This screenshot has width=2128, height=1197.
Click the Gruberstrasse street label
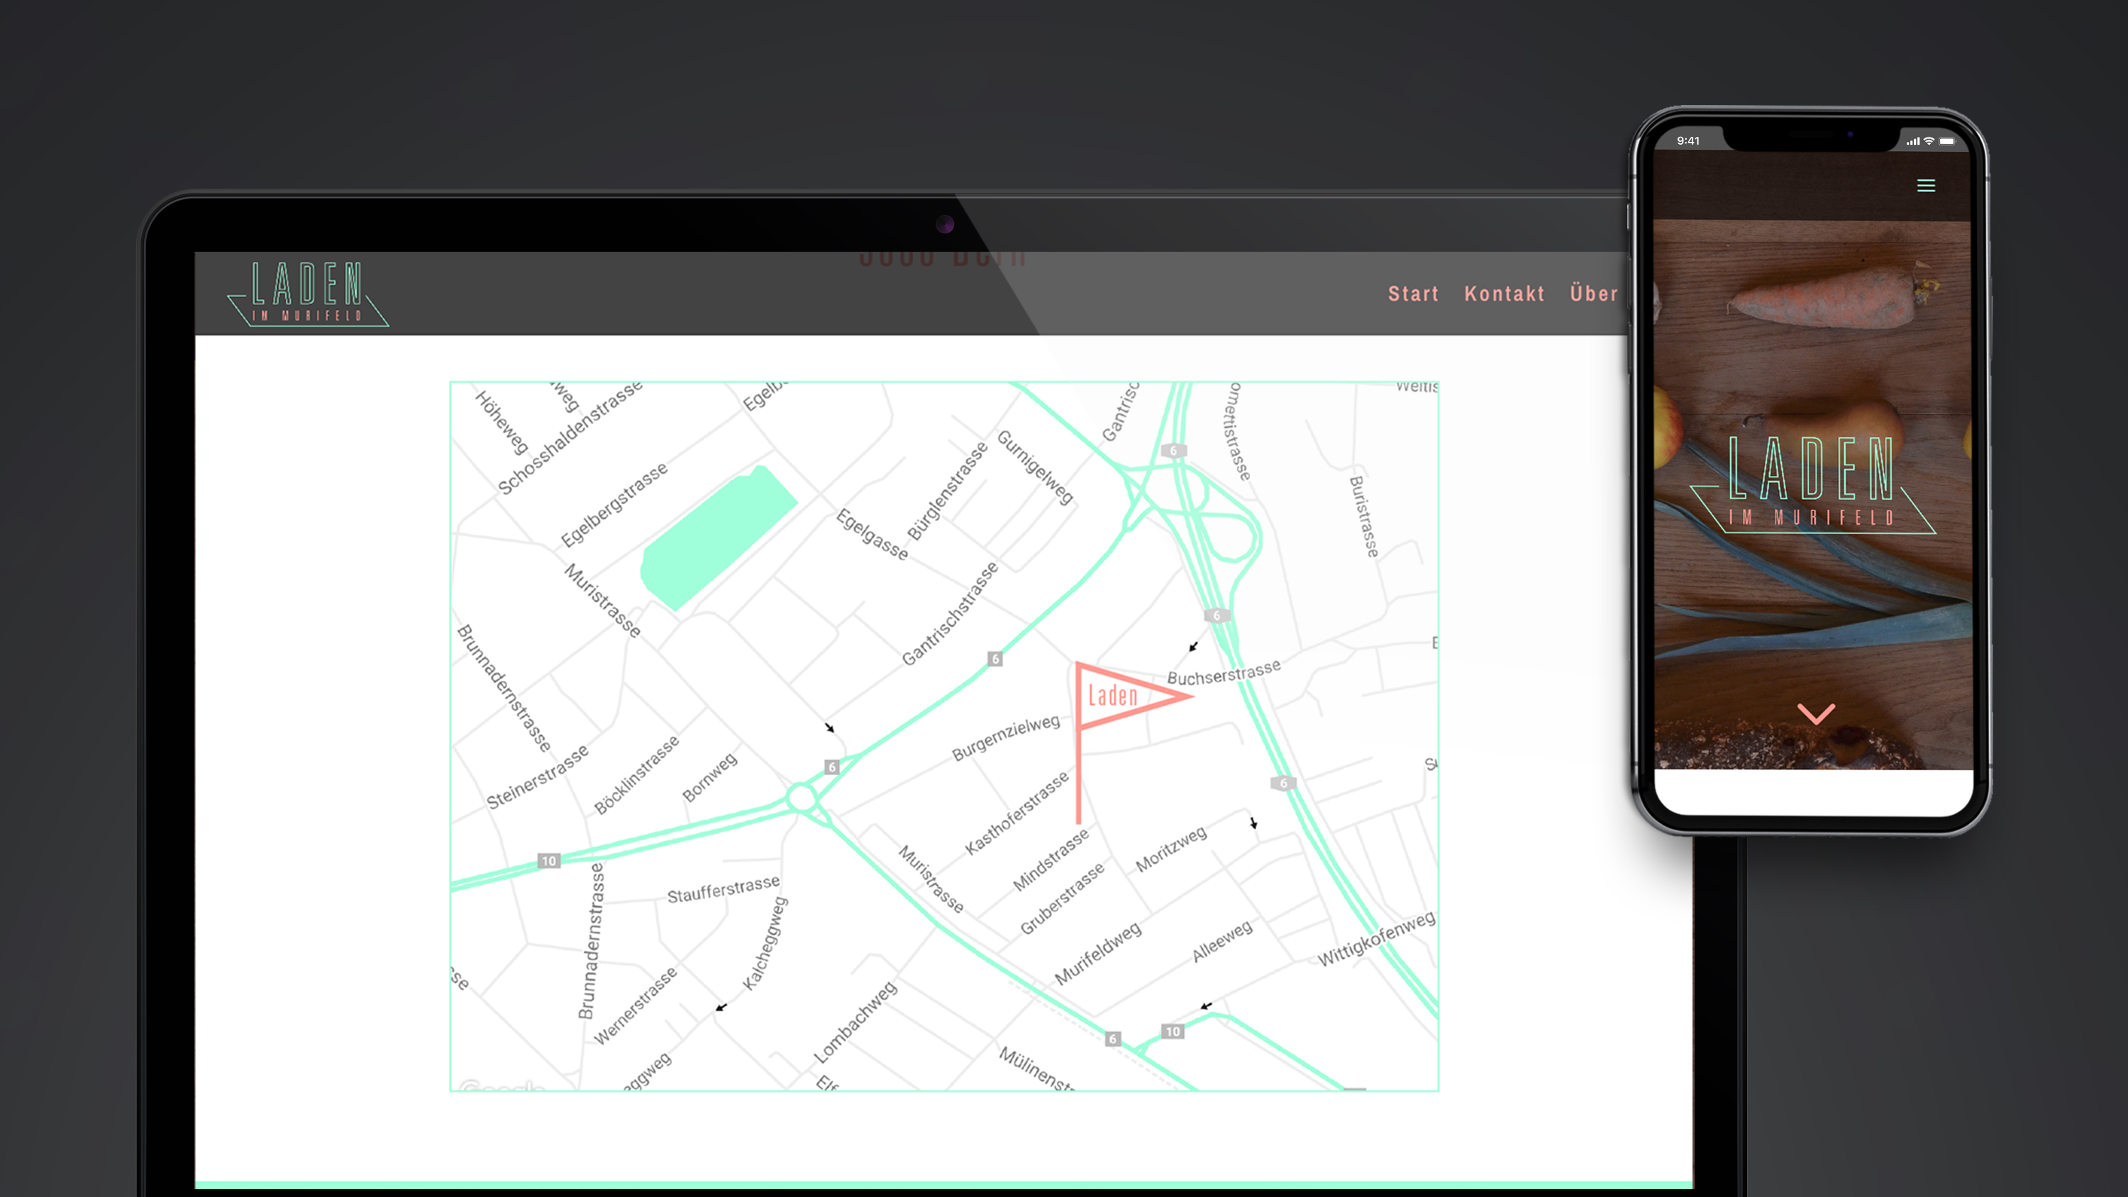point(1062,898)
